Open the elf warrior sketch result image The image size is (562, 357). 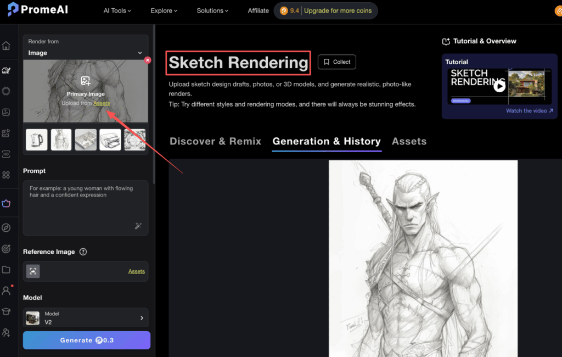[423, 258]
